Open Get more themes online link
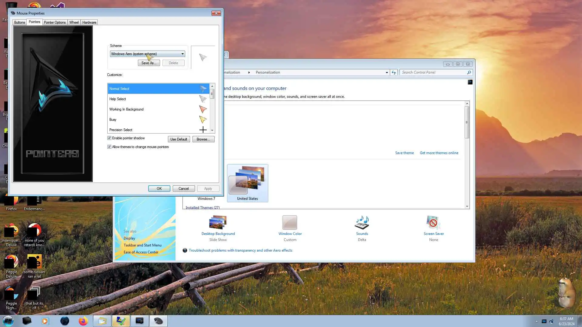 point(439,153)
